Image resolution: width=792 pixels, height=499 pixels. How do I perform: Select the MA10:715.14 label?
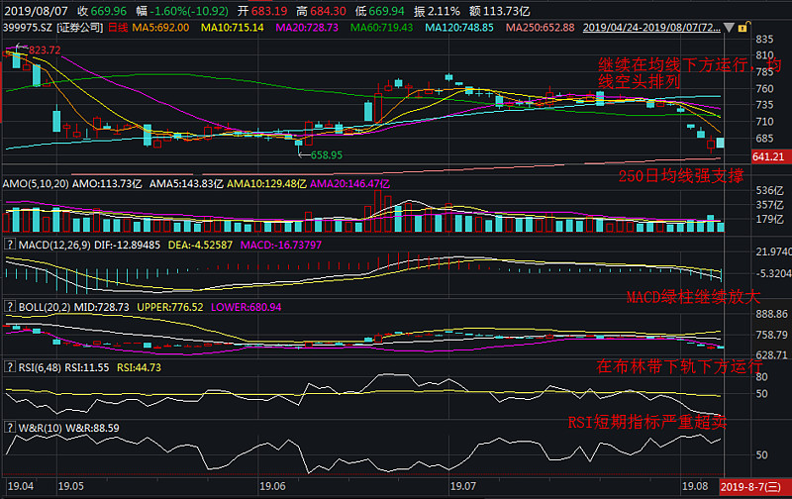tap(233, 28)
